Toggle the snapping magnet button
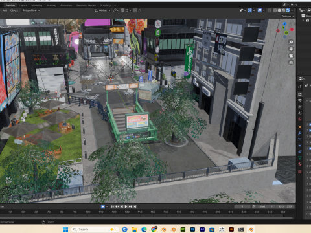 (122, 10)
